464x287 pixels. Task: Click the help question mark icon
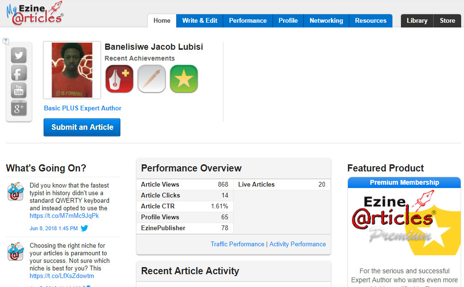point(6,41)
